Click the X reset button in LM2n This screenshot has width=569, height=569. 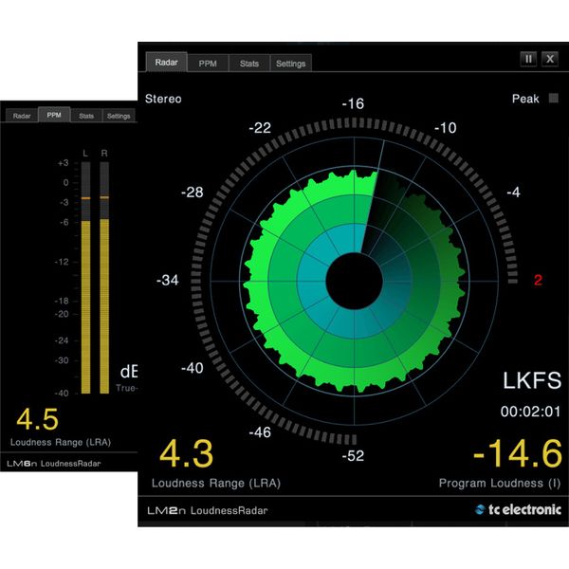(x=550, y=59)
